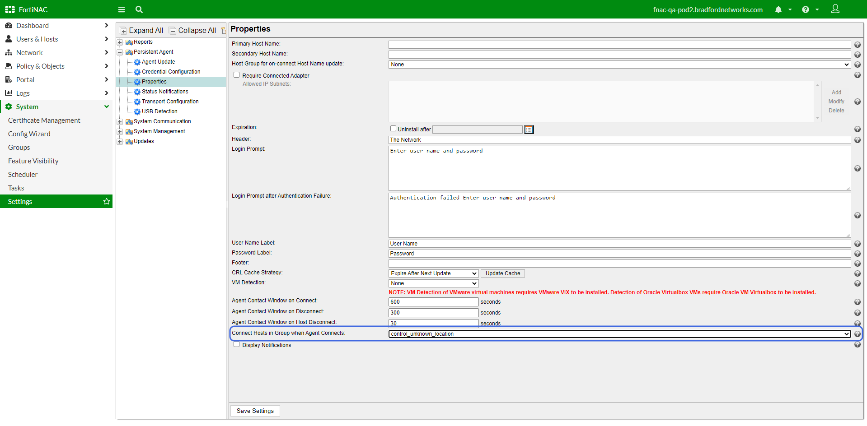Click the Update Cache button
Image resolution: width=867 pixels, height=426 pixels.
click(502, 273)
